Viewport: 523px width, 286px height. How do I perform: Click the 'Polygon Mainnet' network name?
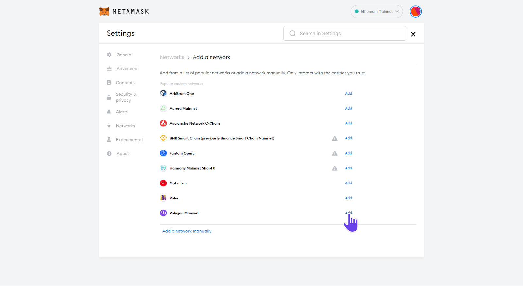pyautogui.click(x=184, y=213)
